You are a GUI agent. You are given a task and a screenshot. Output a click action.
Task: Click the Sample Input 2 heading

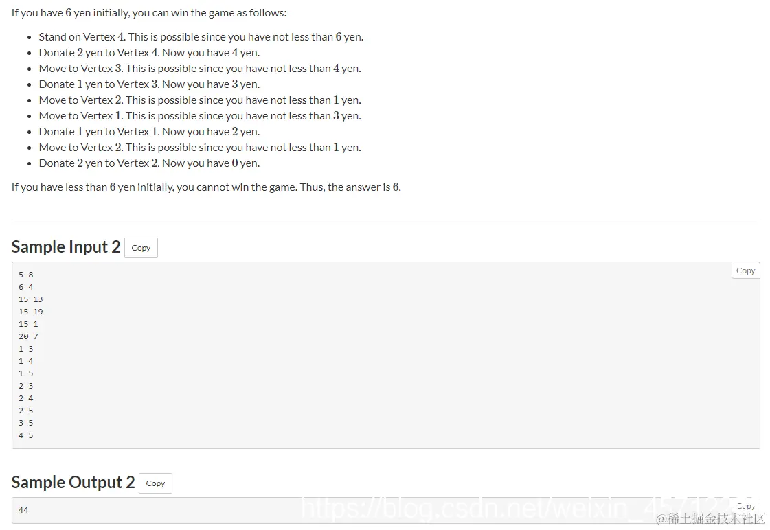tap(66, 247)
